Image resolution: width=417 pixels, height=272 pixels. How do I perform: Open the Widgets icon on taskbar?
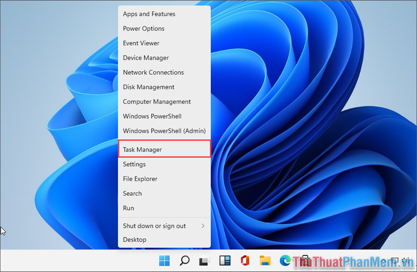coord(225,261)
